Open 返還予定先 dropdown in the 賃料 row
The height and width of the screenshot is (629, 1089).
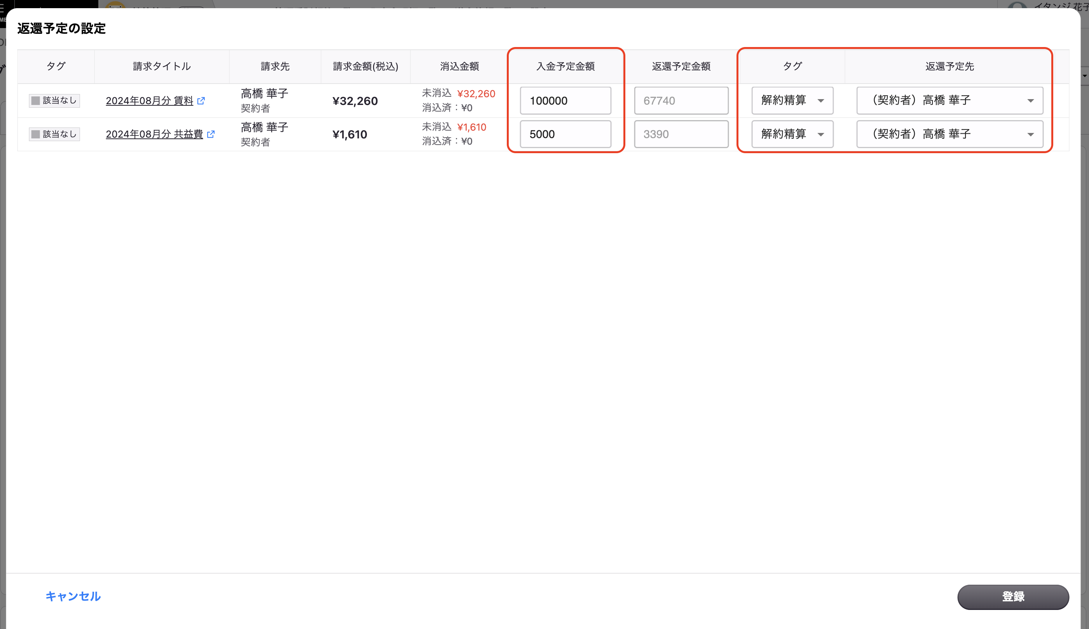[949, 101]
